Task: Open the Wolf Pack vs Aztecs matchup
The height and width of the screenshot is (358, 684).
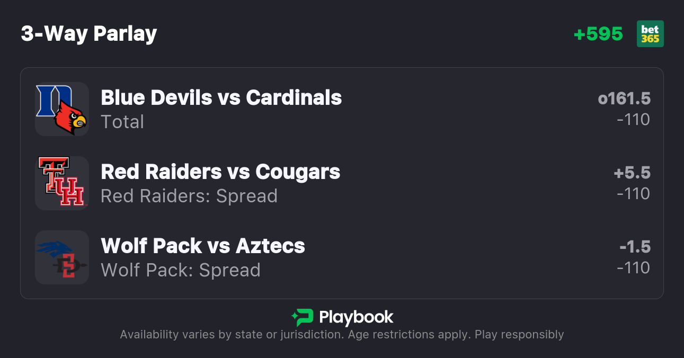Action: [x=203, y=246]
